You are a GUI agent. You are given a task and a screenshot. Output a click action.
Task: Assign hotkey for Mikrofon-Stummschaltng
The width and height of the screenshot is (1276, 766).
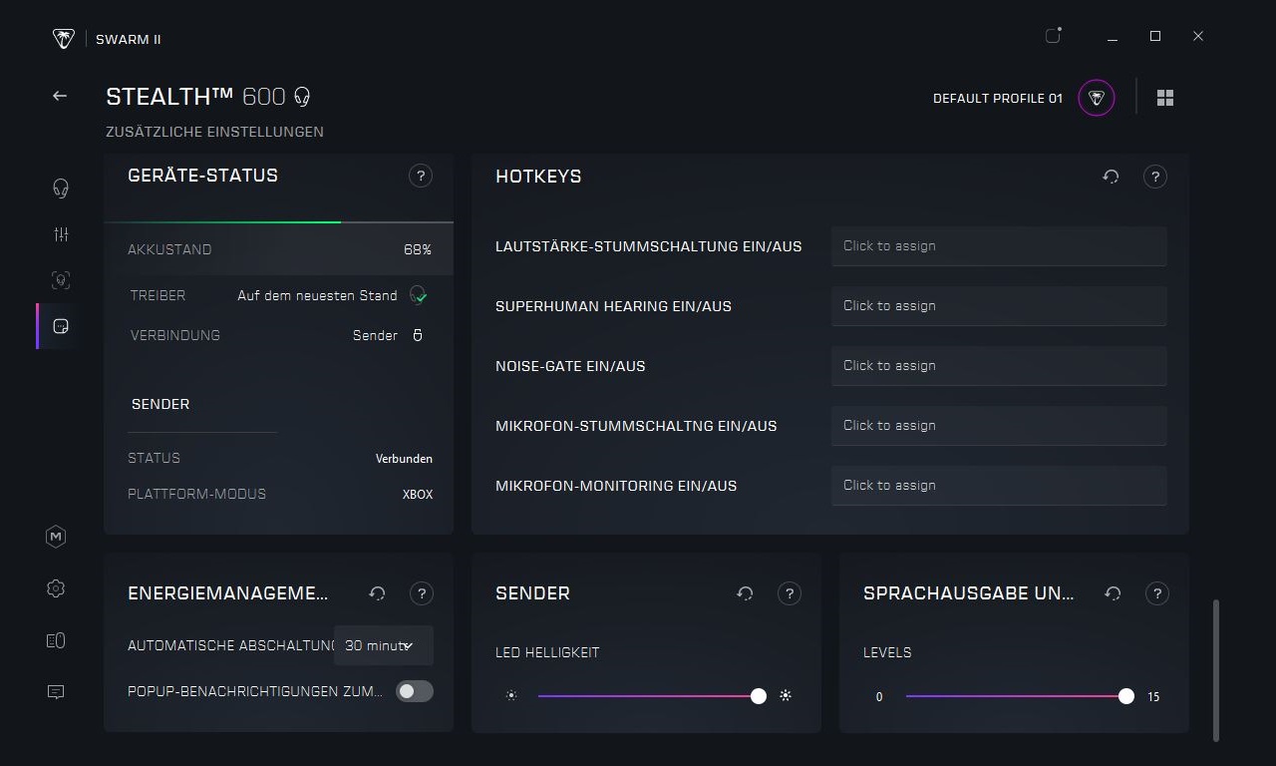point(999,426)
